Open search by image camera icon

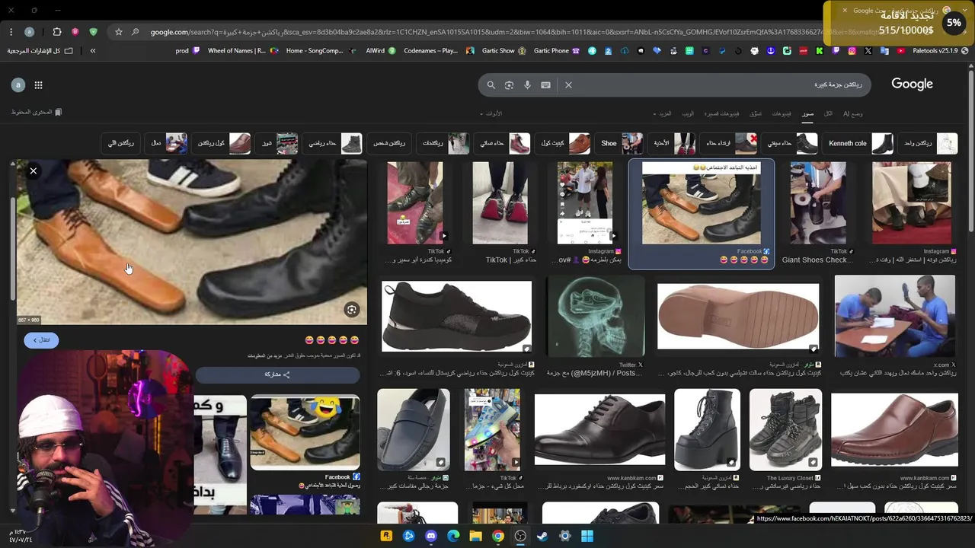[x=509, y=85]
